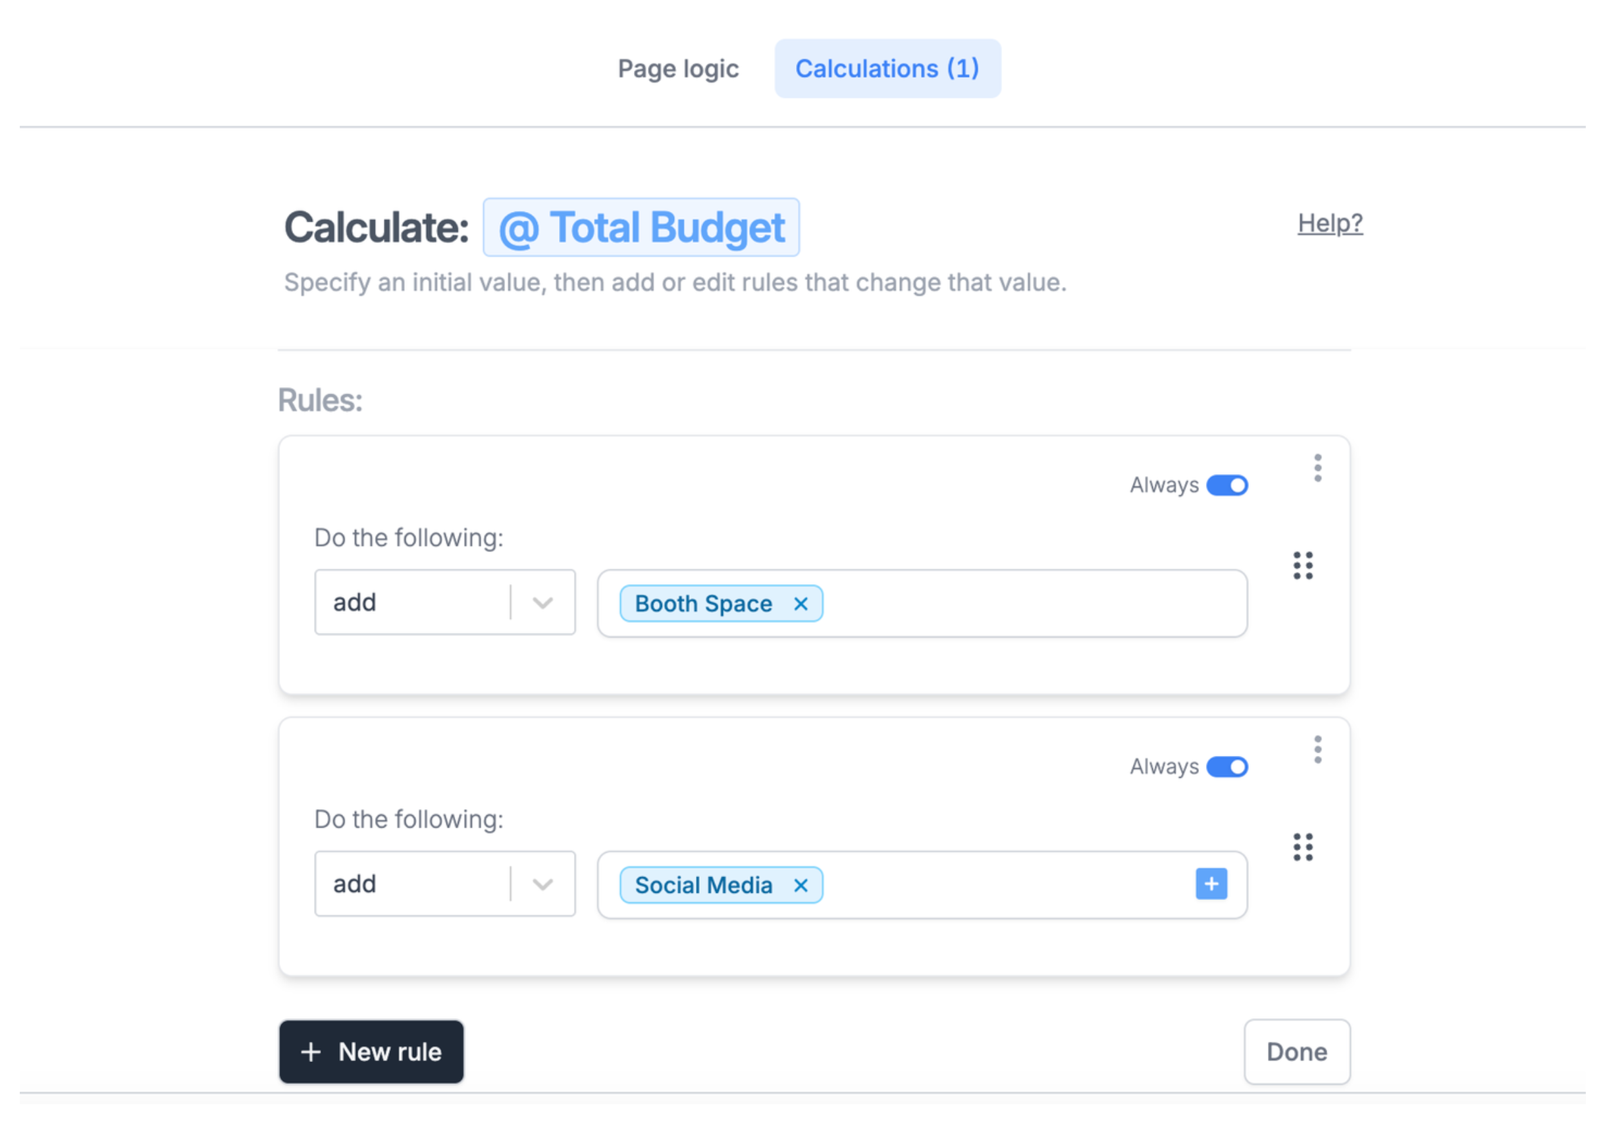
Task: Open the add operation dropdown in the second rule
Action: pos(445,884)
